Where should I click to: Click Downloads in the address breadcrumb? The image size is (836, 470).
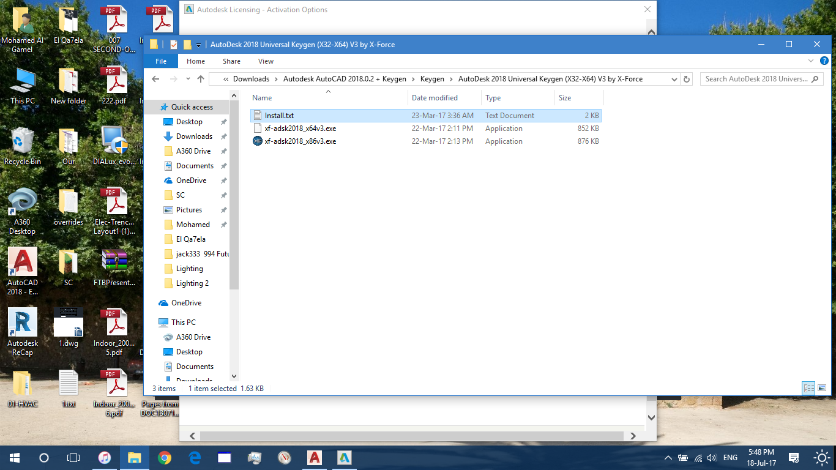[251, 79]
